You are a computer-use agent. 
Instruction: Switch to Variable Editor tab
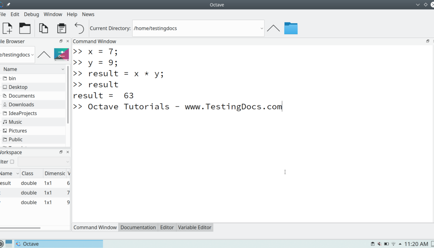[195, 227]
